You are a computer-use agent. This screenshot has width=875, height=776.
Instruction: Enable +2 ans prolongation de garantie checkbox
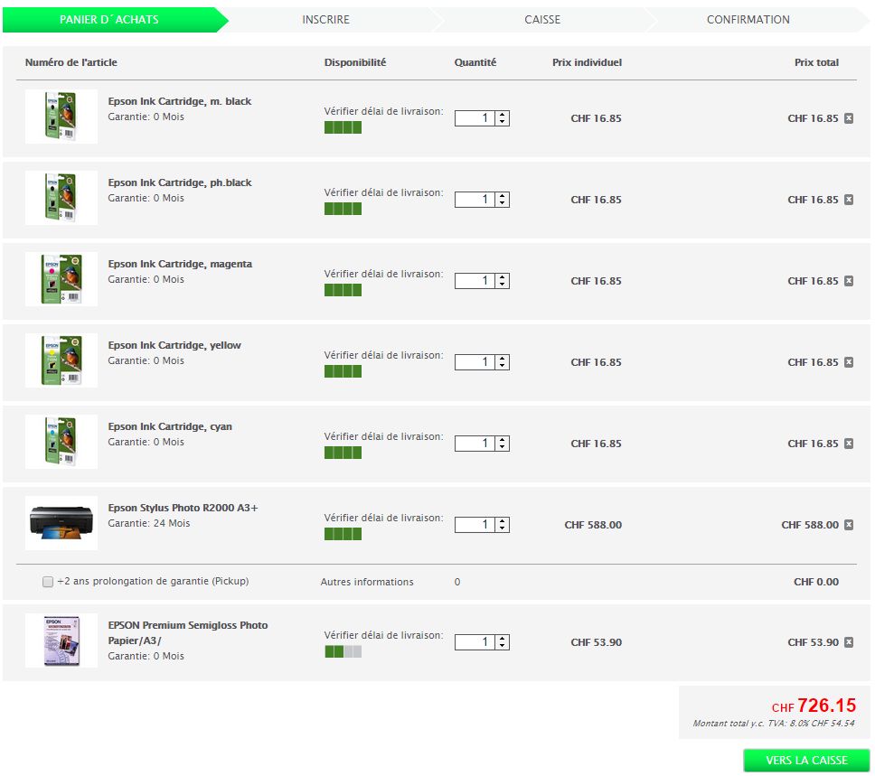coord(48,582)
